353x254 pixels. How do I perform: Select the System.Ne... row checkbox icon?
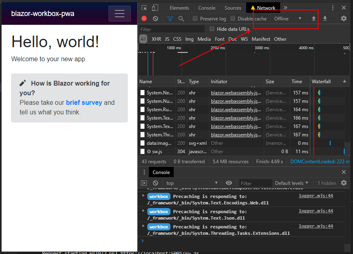[x=142, y=93]
